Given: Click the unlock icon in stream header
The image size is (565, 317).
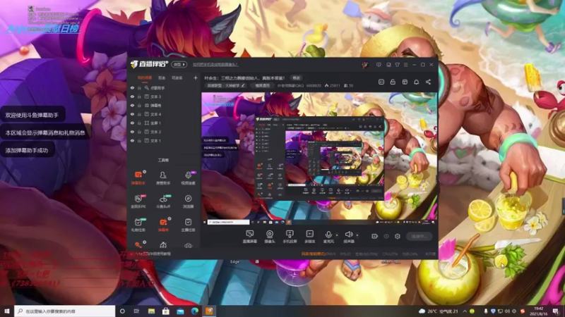Looking at the screenshot, I should click(x=393, y=82).
